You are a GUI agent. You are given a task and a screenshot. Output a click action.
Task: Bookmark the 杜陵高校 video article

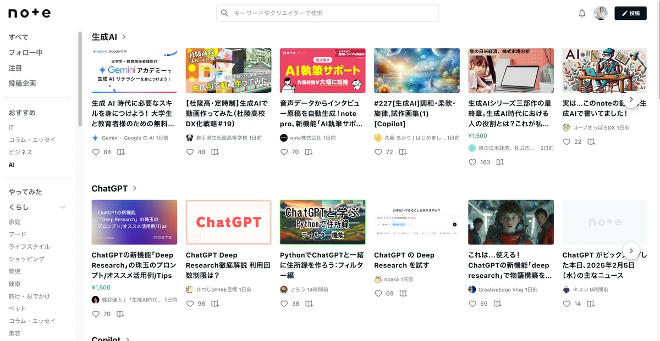tap(215, 152)
